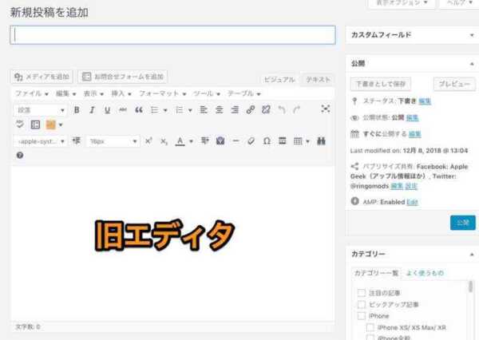The height and width of the screenshot is (340, 479).
Task: Tick the ピックアップ記事 category checkbox
Action: [x=362, y=305]
